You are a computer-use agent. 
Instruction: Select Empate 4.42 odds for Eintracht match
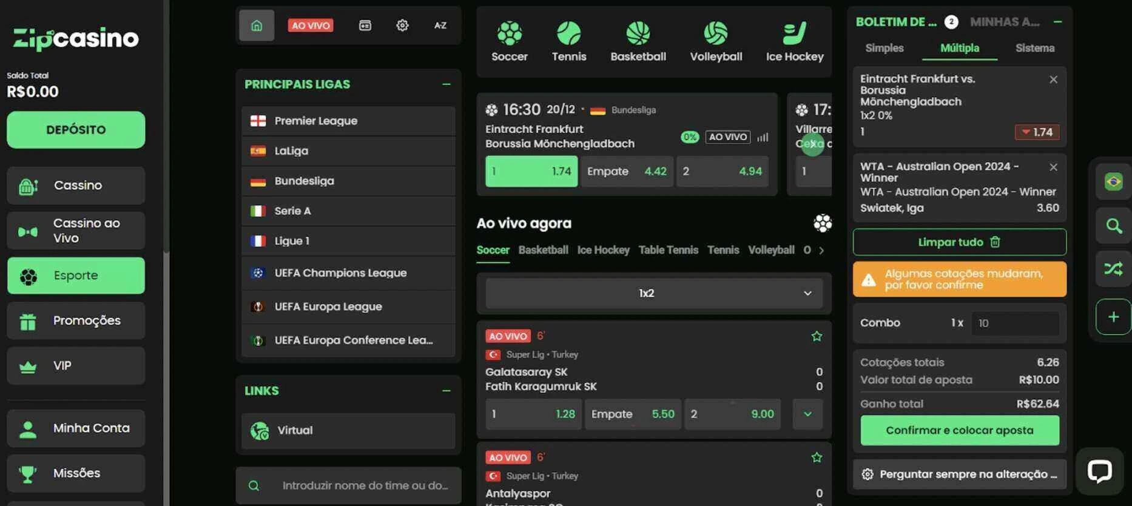[627, 172]
